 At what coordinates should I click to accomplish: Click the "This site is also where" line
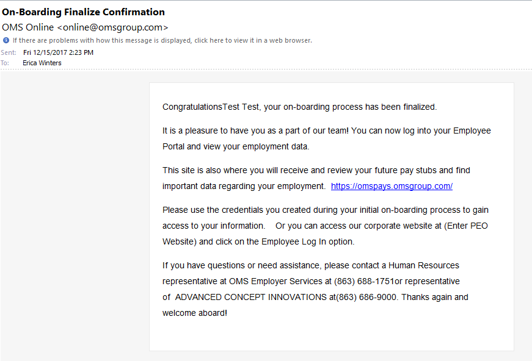[x=316, y=170]
